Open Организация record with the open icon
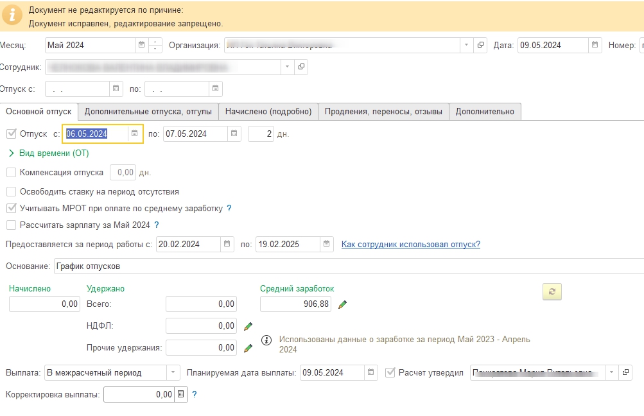The image size is (644, 416). pos(481,46)
